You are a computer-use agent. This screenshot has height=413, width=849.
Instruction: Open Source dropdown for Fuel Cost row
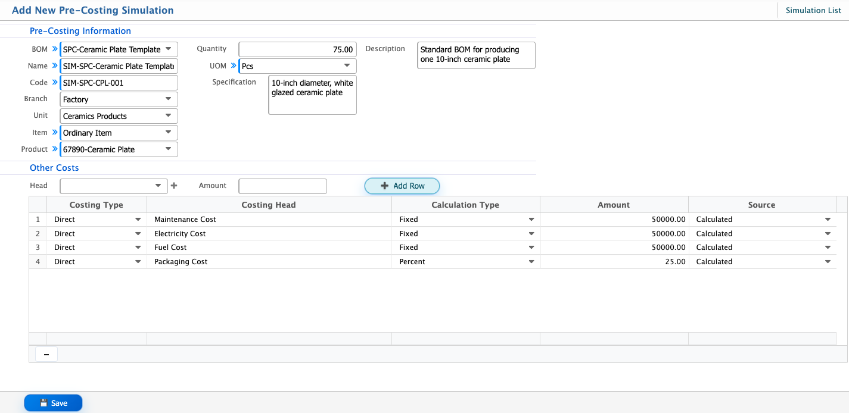[x=762, y=248]
